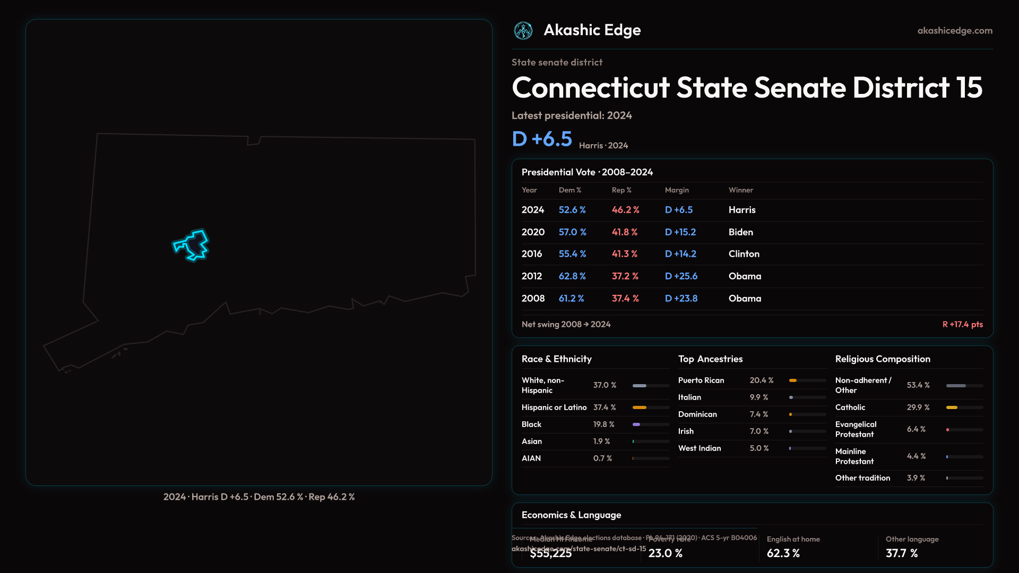1019x573 pixels.
Task: Click the Other language 37.7 % stat
Action: point(902,553)
